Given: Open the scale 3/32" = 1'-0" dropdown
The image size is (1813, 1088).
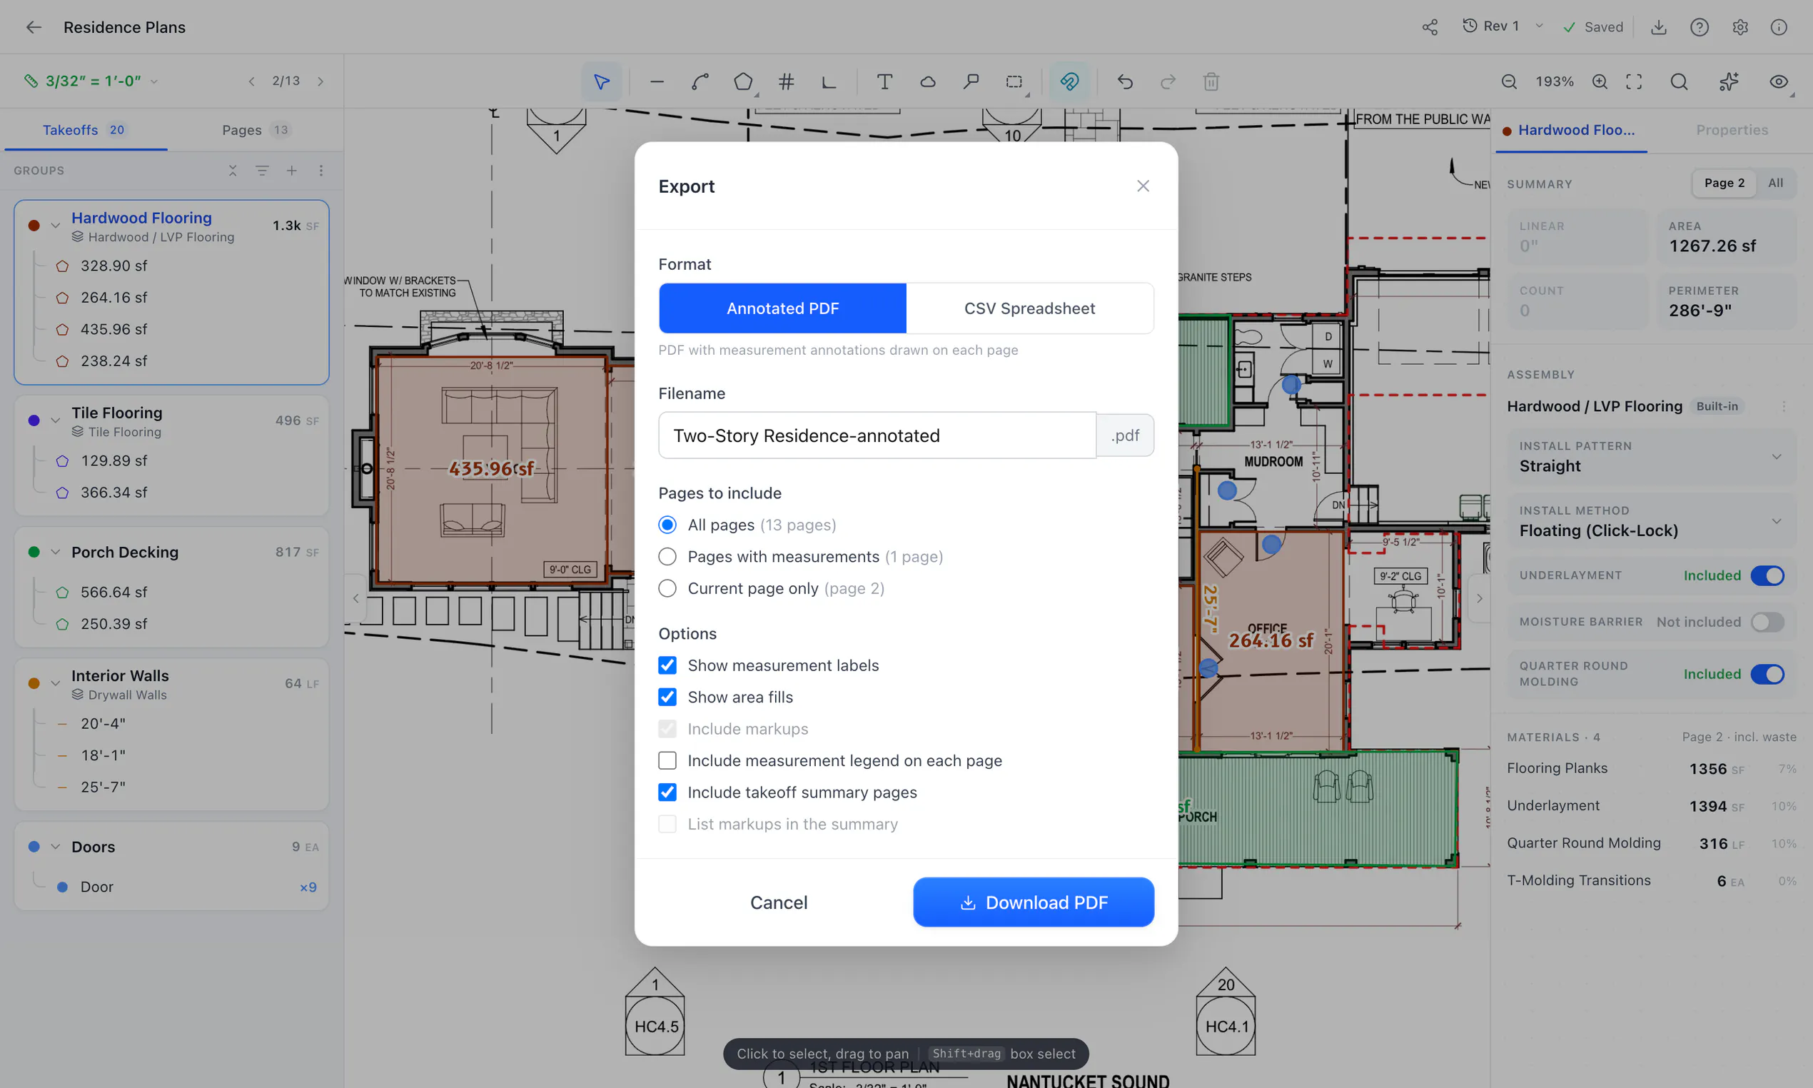Looking at the screenshot, I should (x=91, y=81).
